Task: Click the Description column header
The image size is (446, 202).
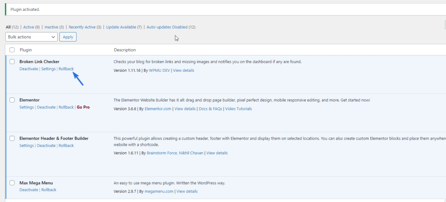Action: pyautogui.click(x=125, y=50)
